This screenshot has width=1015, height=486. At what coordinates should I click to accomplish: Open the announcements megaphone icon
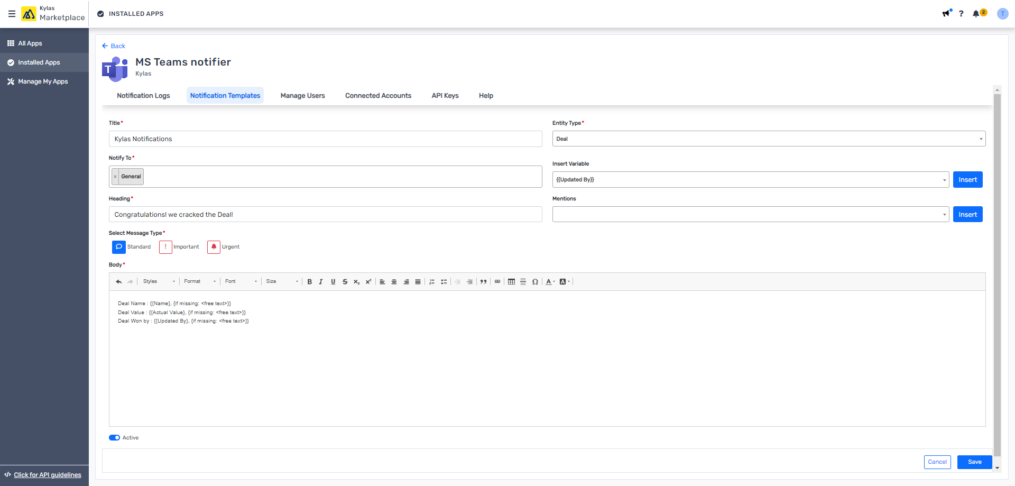(946, 13)
